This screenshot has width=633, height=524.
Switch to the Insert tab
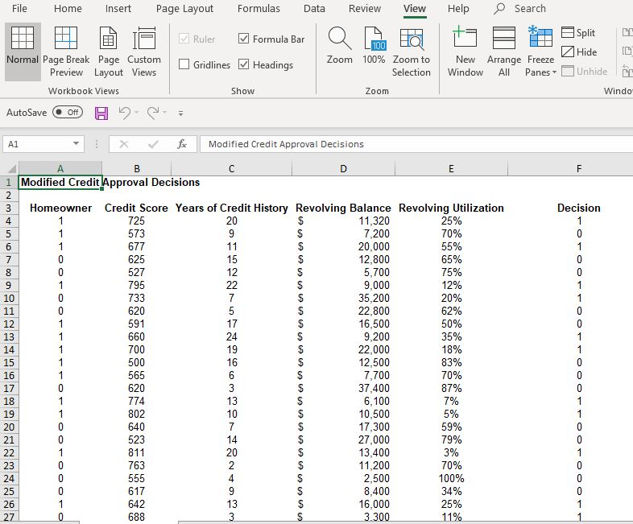coord(118,9)
